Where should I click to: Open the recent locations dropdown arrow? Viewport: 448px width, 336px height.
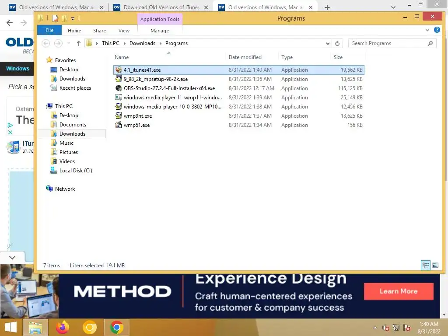(69, 43)
